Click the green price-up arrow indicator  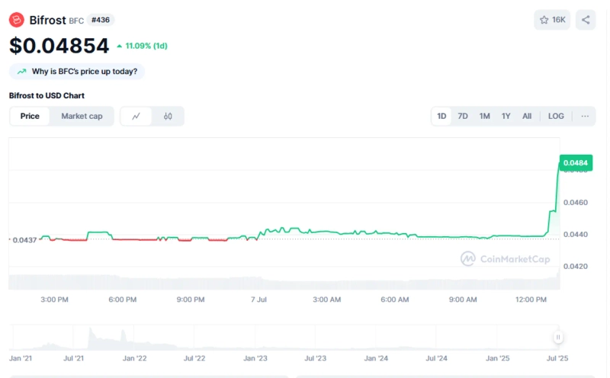point(120,46)
